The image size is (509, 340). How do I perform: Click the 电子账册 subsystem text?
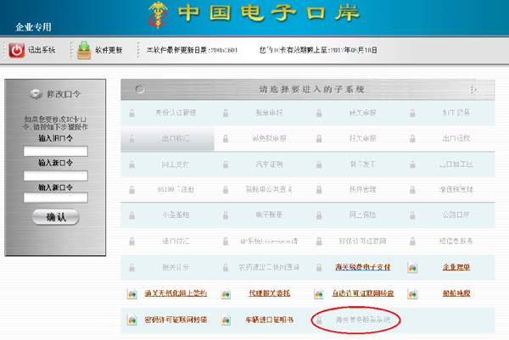269,215
